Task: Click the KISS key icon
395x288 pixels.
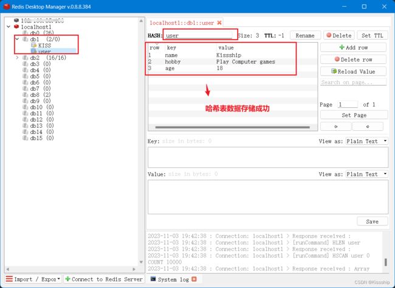Action: pyautogui.click(x=33, y=45)
